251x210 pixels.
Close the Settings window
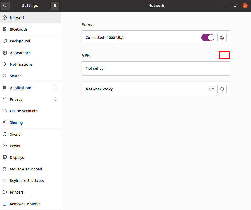click(245, 6)
